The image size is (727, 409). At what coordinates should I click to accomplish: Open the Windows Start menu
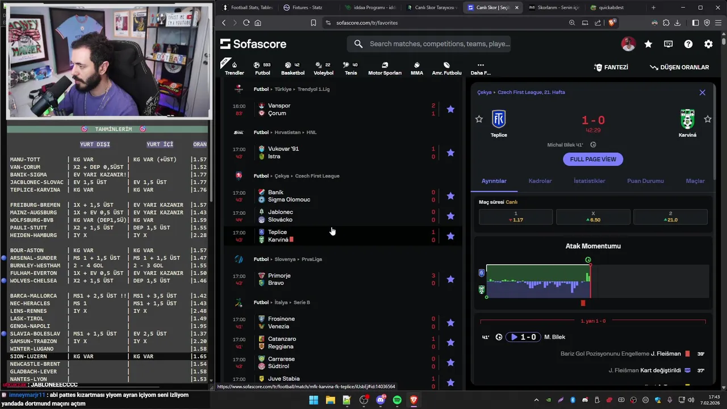314,400
